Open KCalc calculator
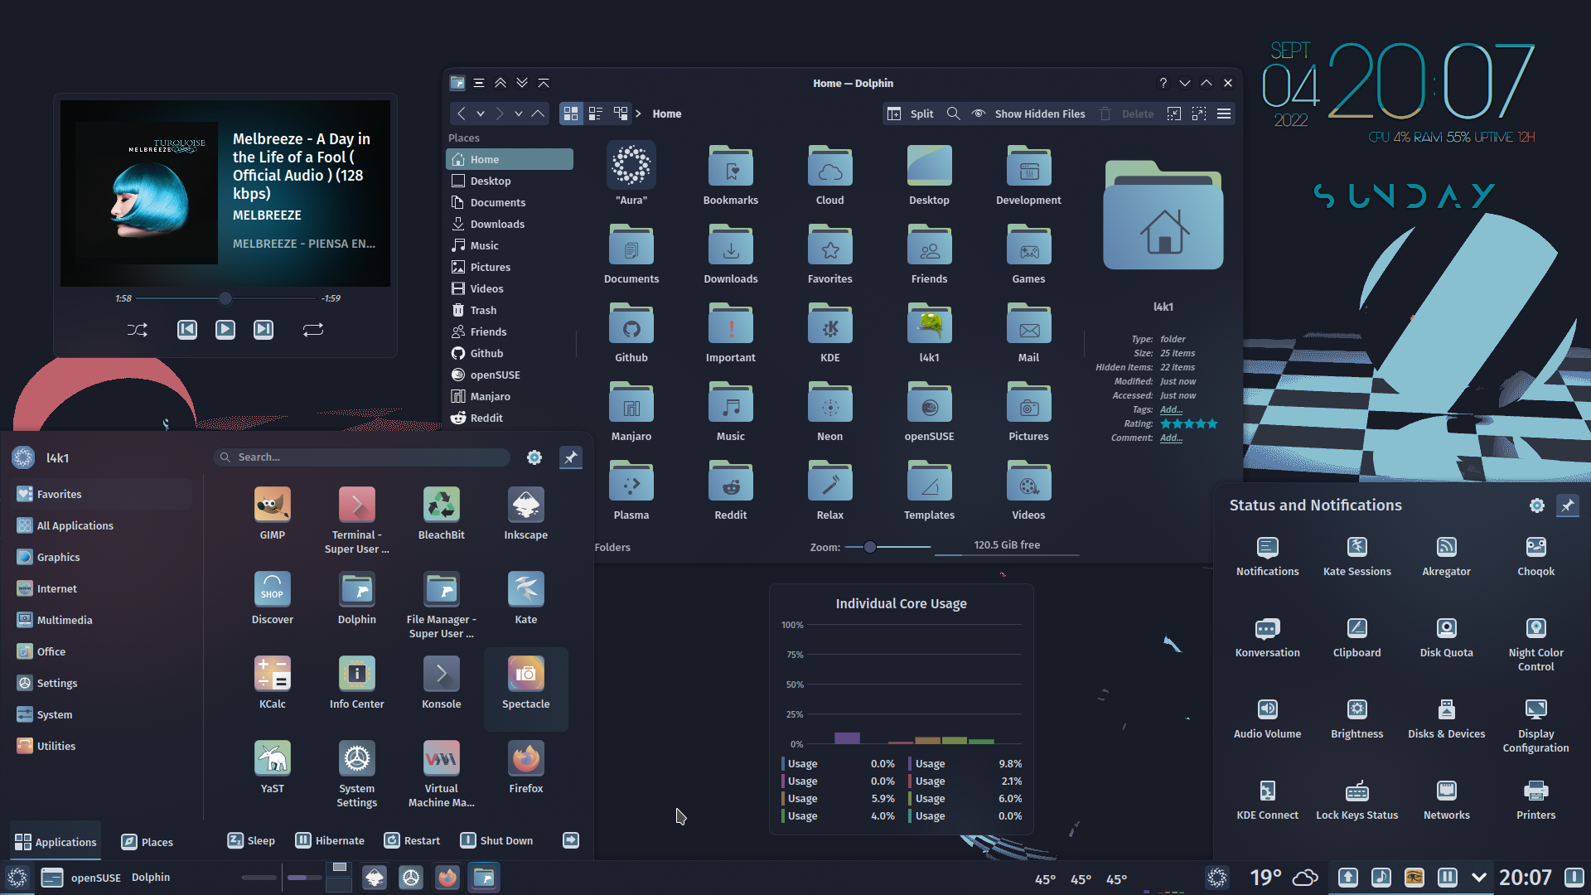Image resolution: width=1591 pixels, height=895 pixels. 272,683
